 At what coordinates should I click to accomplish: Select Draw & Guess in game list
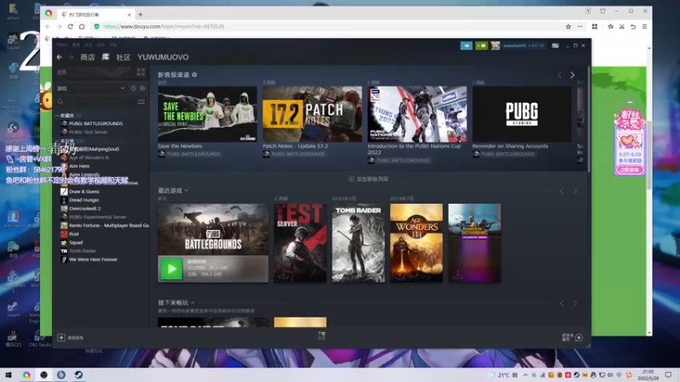84,192
